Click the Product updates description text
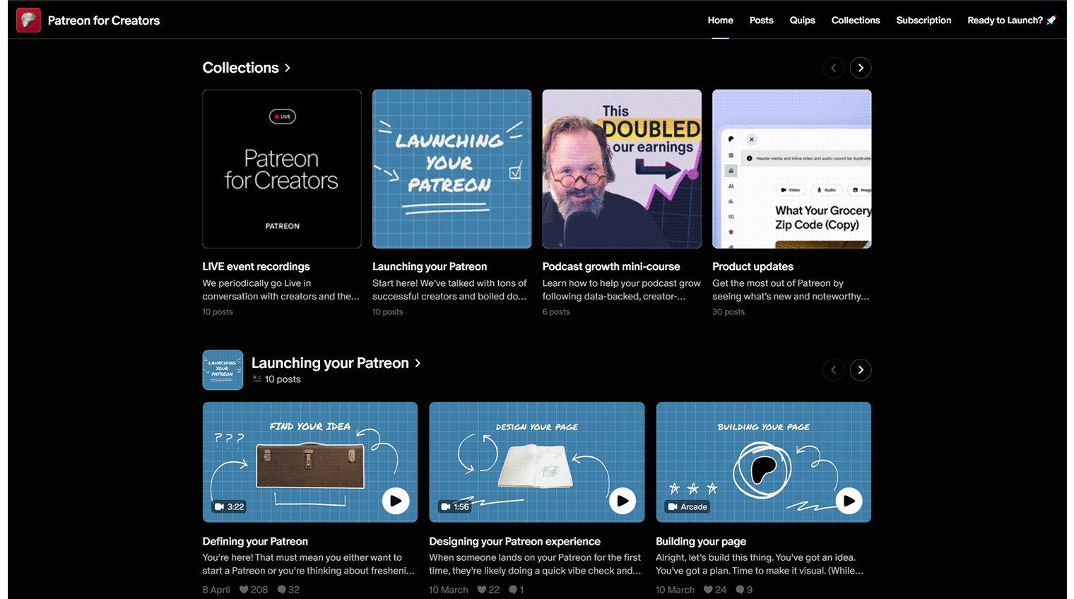 791,290
